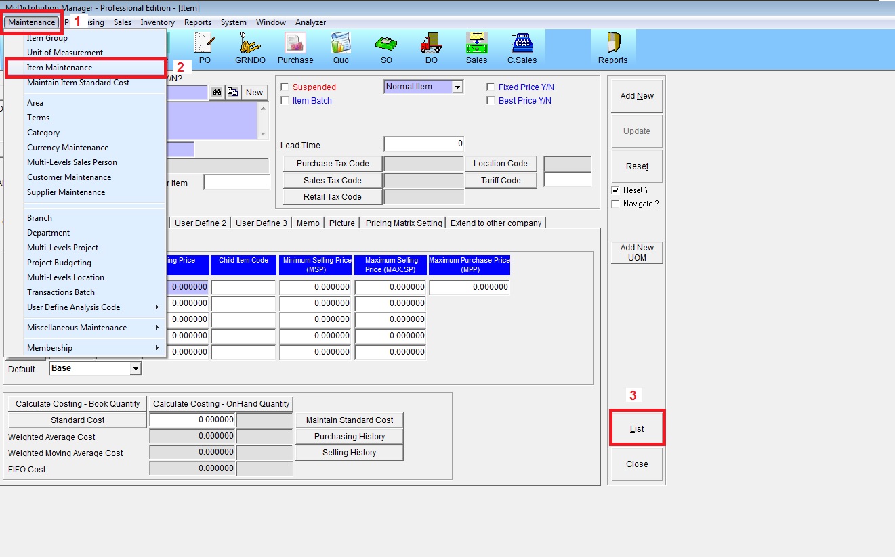Click the List button
Screen dimensions: 895x557
tap(637, 428)
